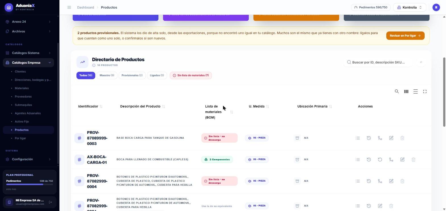Click the Pedimentos plan progress bar
This screenshot has width=446, height=211.
(x=30, y=184)
